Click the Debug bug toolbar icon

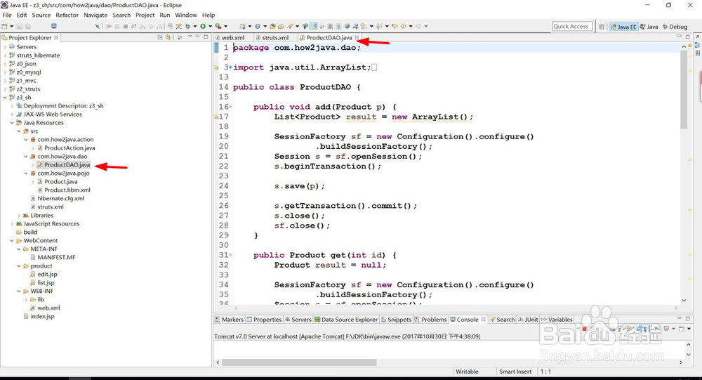tap(188, 26)
